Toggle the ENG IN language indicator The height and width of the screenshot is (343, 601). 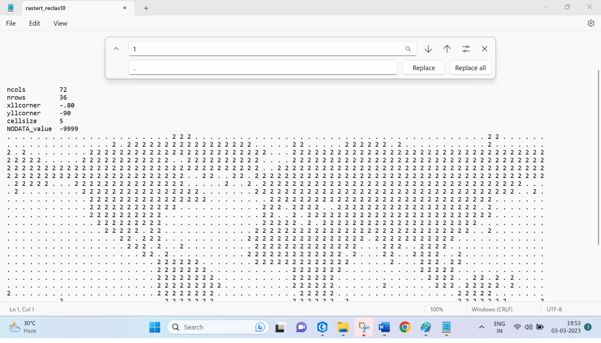coord(499,327)
